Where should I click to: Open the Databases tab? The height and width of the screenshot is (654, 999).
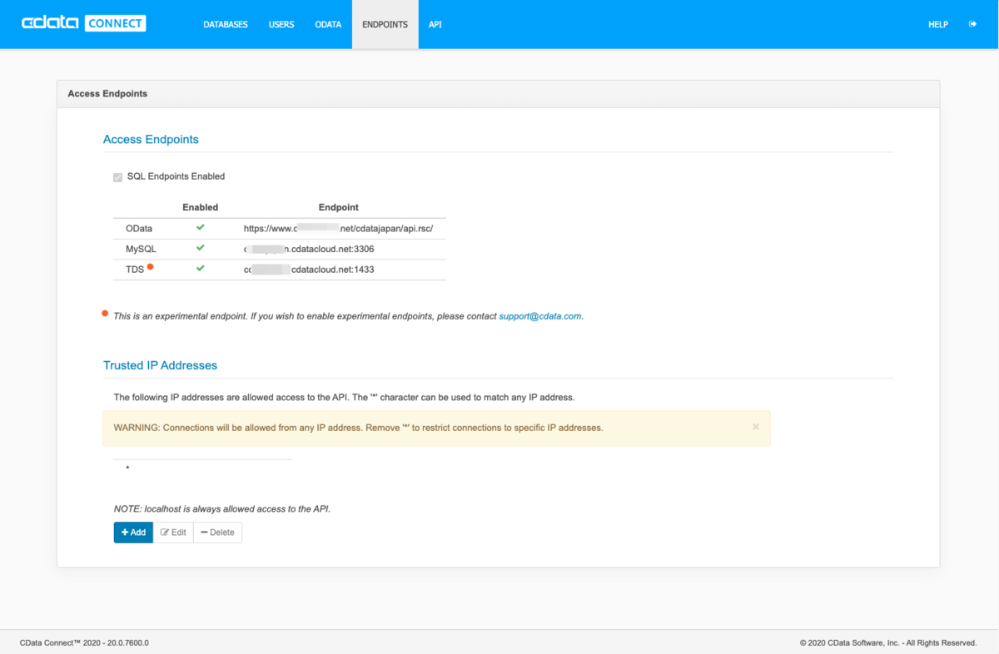pos(226,24)
